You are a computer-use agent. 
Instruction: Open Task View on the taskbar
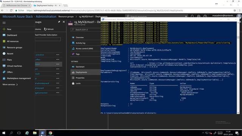click(19, 133)
